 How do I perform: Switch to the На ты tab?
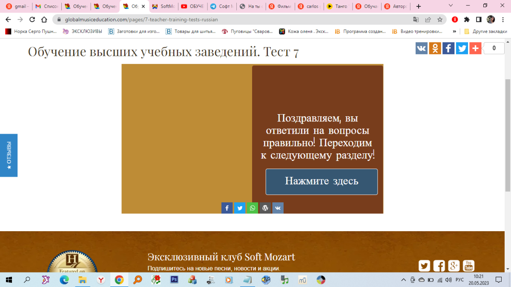tap(251, 6)
